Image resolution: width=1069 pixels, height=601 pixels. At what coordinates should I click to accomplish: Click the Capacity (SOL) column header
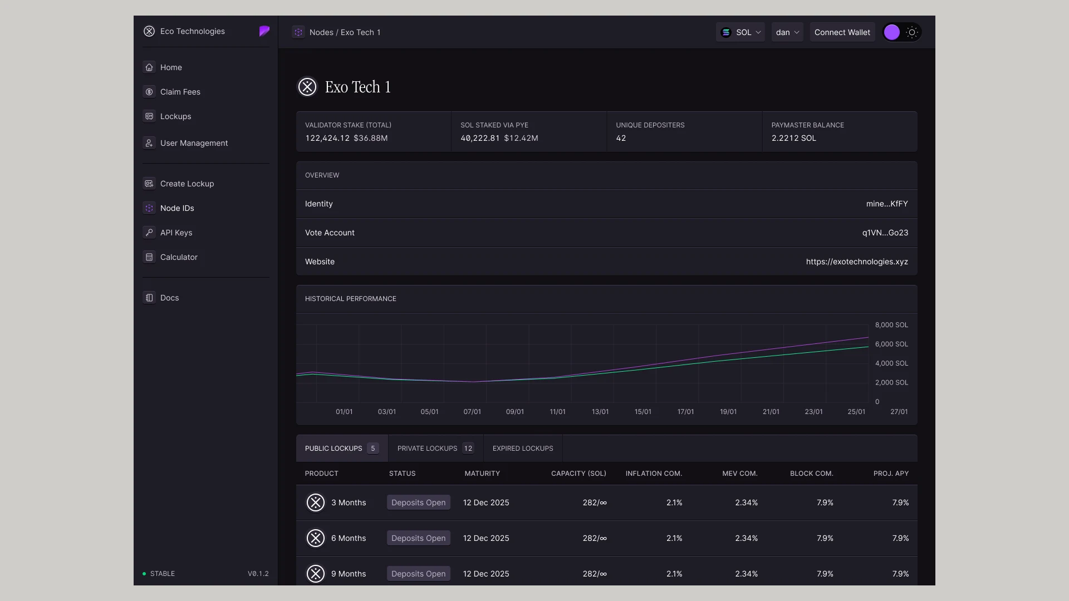click(578, 474)
